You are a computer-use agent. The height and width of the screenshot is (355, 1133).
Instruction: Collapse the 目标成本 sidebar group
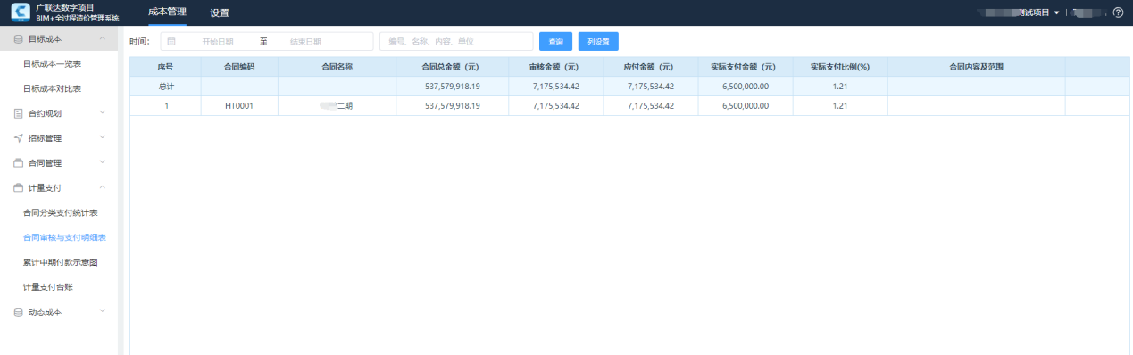pos(103,39)
